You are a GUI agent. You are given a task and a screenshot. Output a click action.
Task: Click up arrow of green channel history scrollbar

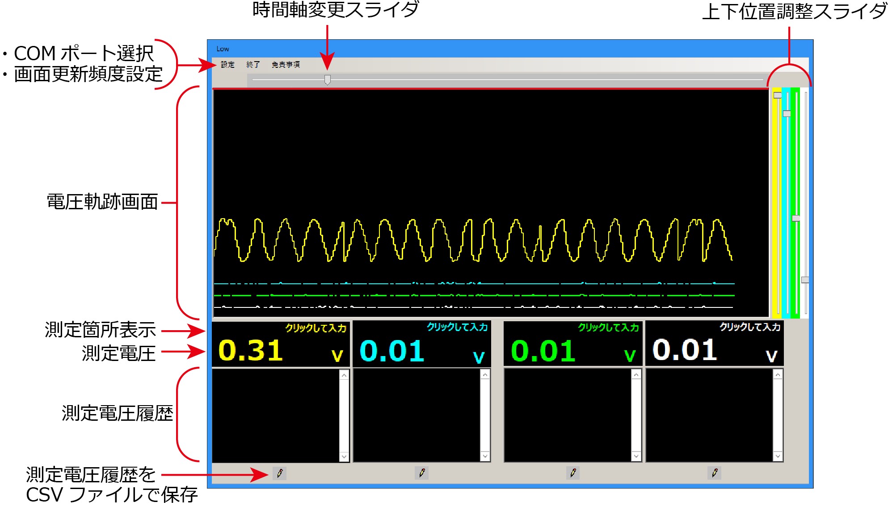pos(636,375)
